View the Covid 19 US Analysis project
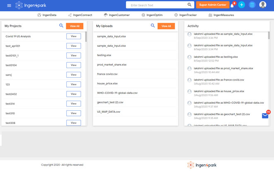 (74, 36)
